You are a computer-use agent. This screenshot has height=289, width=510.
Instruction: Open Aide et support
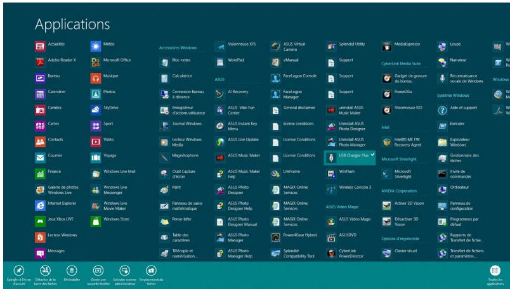pos(457,110)
